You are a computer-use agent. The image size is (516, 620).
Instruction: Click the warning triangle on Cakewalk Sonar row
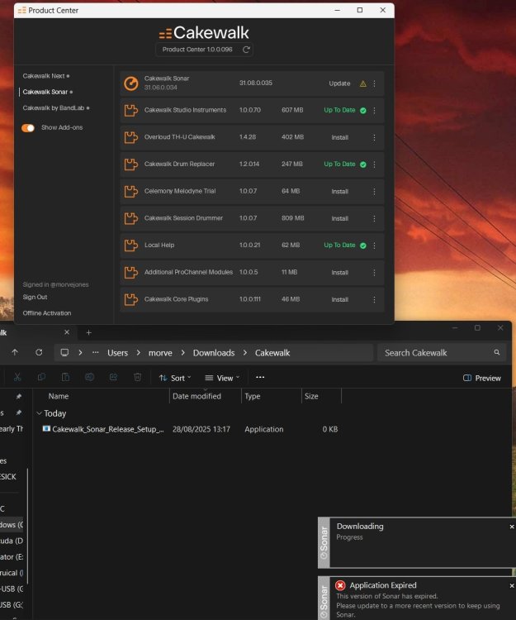click(x=362, y=83)
